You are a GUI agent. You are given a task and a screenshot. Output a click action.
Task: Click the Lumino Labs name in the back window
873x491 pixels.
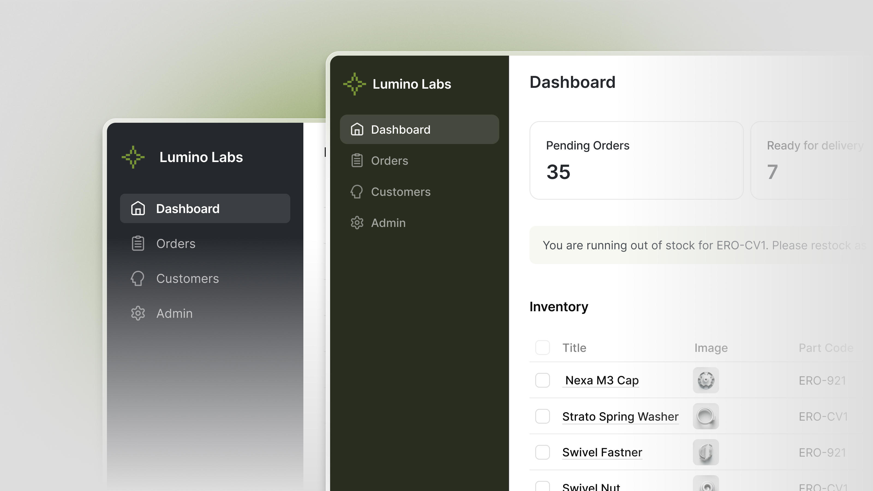click(201, 157)
